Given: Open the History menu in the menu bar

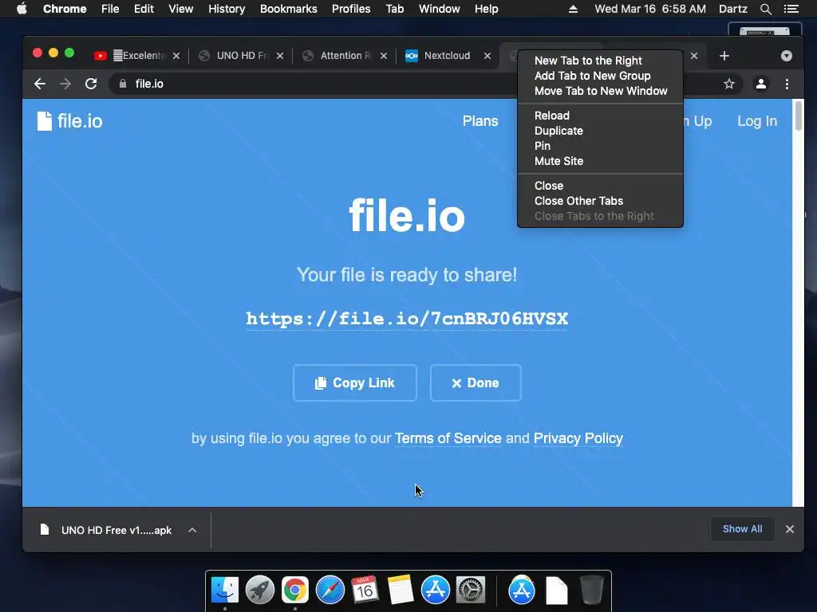Looking at the screenshot, I should 227,9.
